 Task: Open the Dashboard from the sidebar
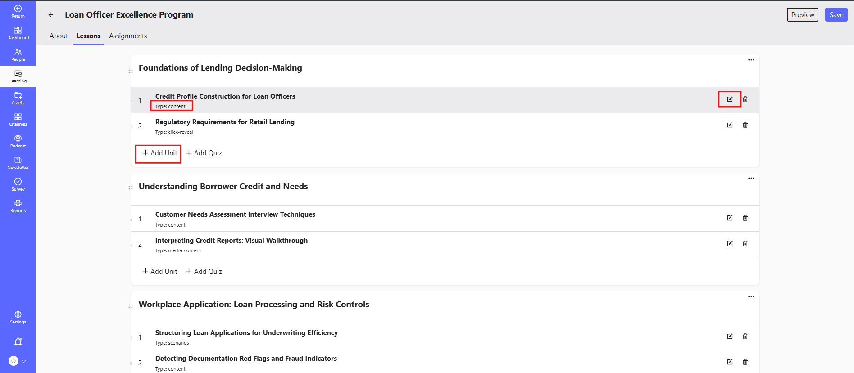(18, 33)
